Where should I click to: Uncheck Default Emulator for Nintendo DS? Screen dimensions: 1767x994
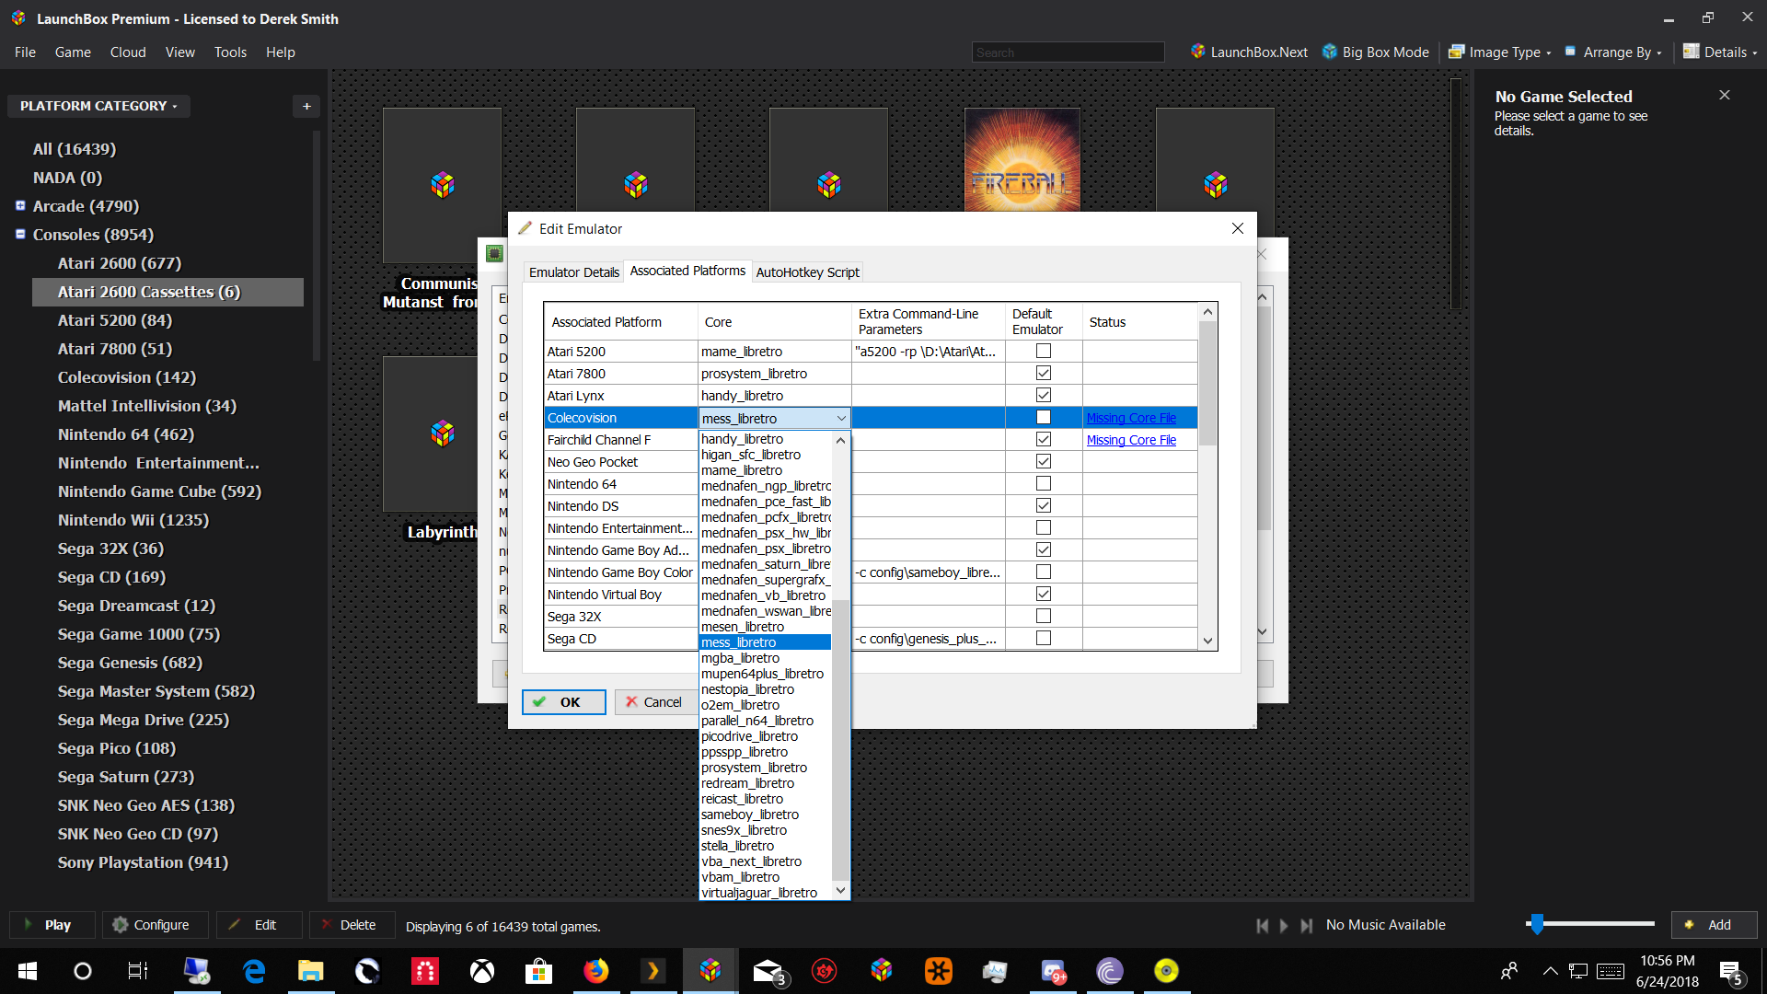coord(1044,505)
